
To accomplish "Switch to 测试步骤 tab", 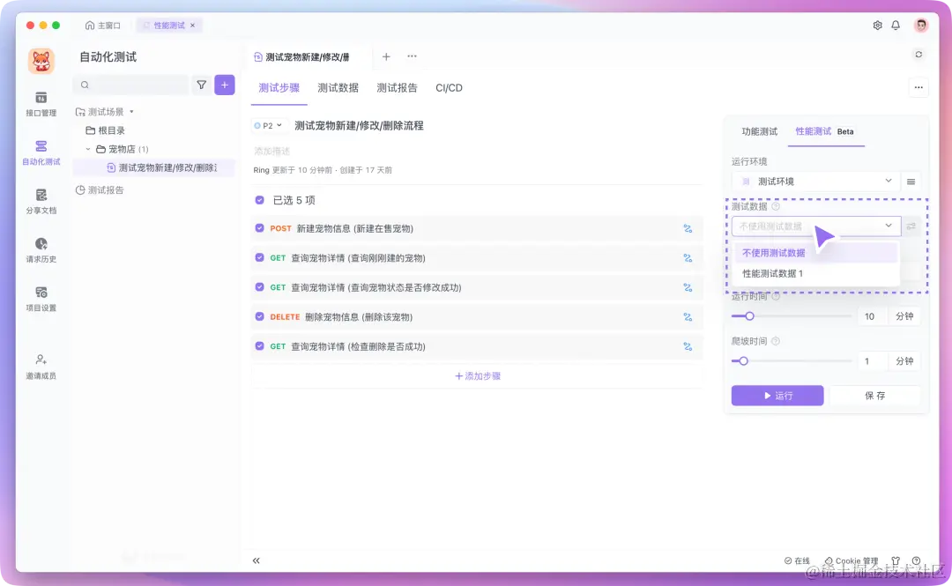I will (279, 88).
